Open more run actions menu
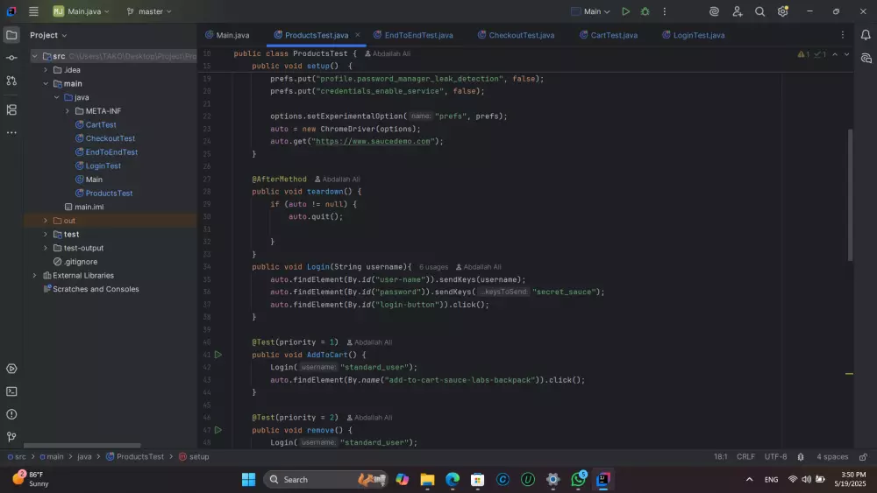The width and height of the screenshot is (877, 493). click(x=665, y=11)
